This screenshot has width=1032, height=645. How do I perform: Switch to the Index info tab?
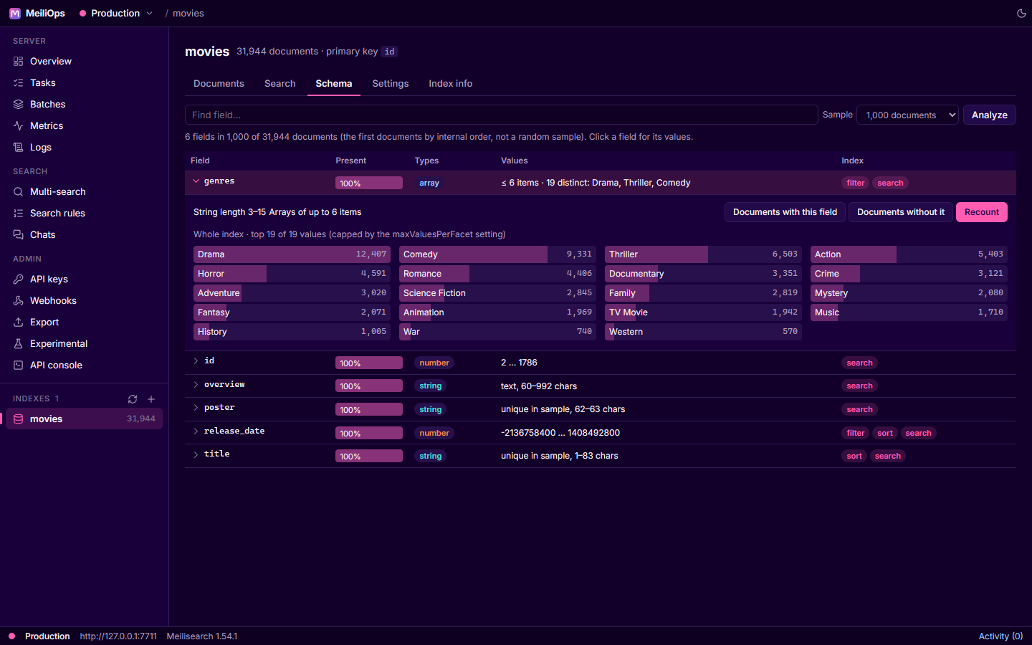click(451, 83)
